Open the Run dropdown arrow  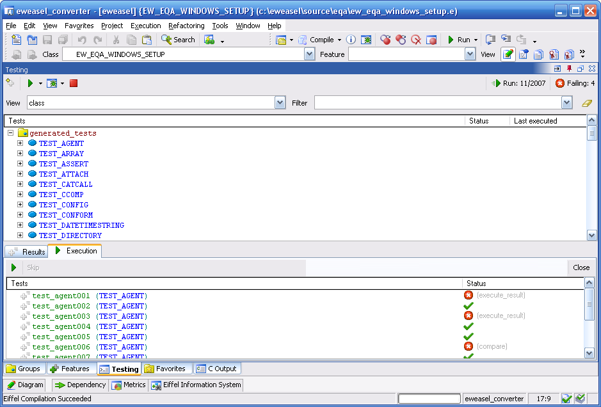click(x=476, y=40)
